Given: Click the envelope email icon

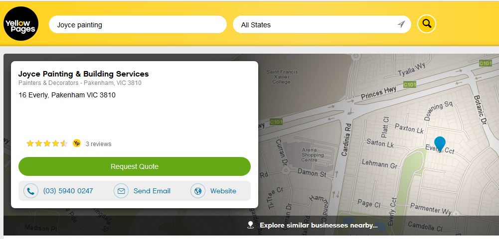Looking at the screenshot, I should coord(121,191).
